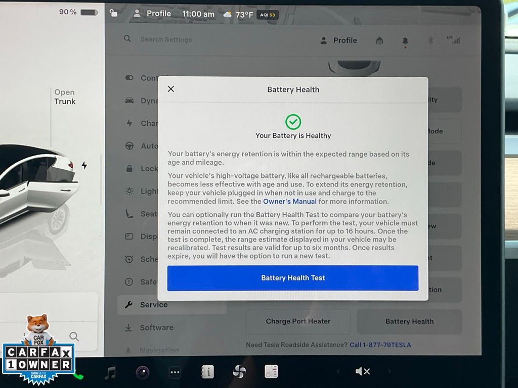Call Tesla Roadside Assistance number link
This screenshot has width=518, height=388.
(x=380, y=345)
